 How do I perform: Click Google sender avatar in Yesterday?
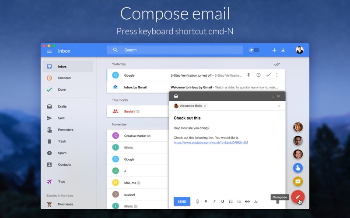click(x=115, y=75)
